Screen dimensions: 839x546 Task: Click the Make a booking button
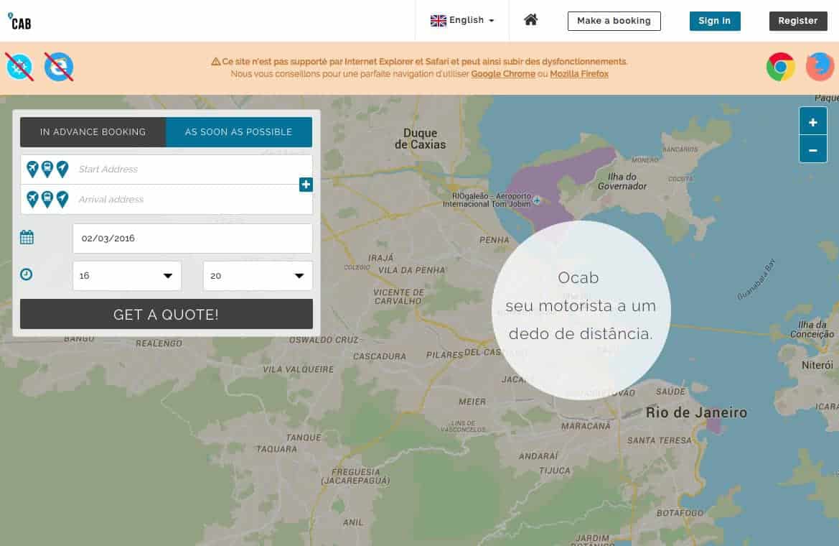tap(614, 21)
